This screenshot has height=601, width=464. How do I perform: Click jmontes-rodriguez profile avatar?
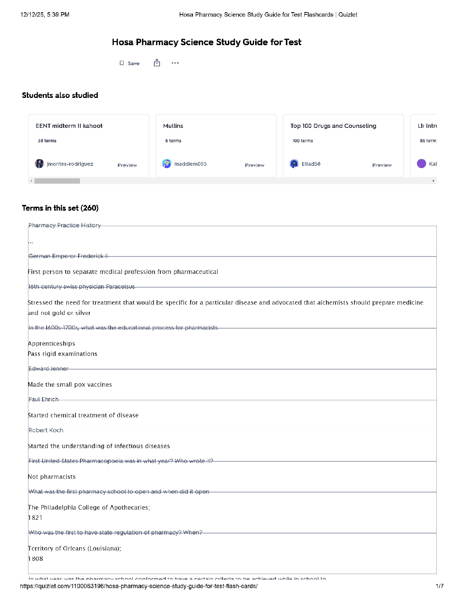pos(39,164)
